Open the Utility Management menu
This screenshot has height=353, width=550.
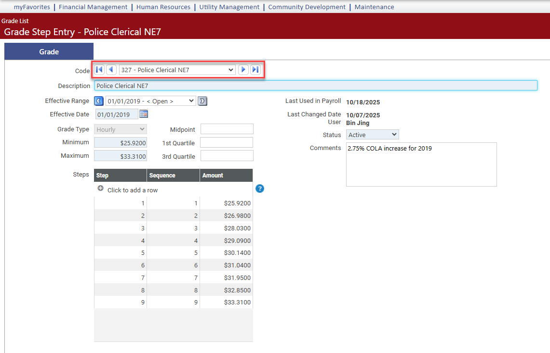click(229, 7)
